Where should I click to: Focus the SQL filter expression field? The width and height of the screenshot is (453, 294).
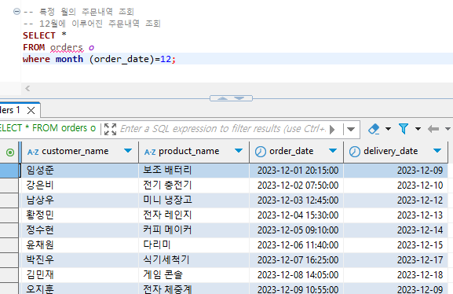223,129
